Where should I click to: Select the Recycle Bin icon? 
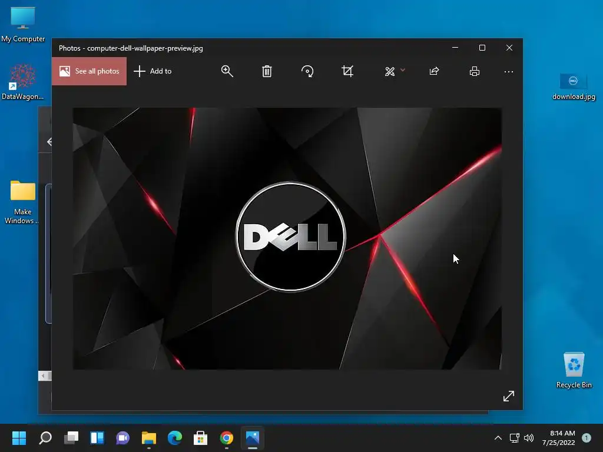point(574,370)
